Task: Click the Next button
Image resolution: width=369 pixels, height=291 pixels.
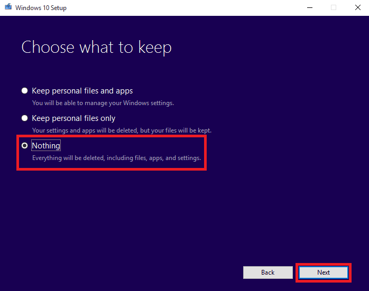Action: click(x=324, y=273)
